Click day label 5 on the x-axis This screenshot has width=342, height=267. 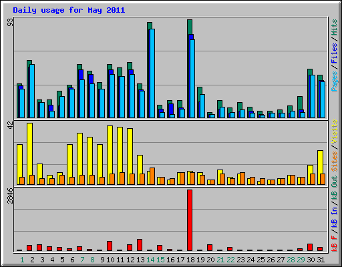click(62, 260)
